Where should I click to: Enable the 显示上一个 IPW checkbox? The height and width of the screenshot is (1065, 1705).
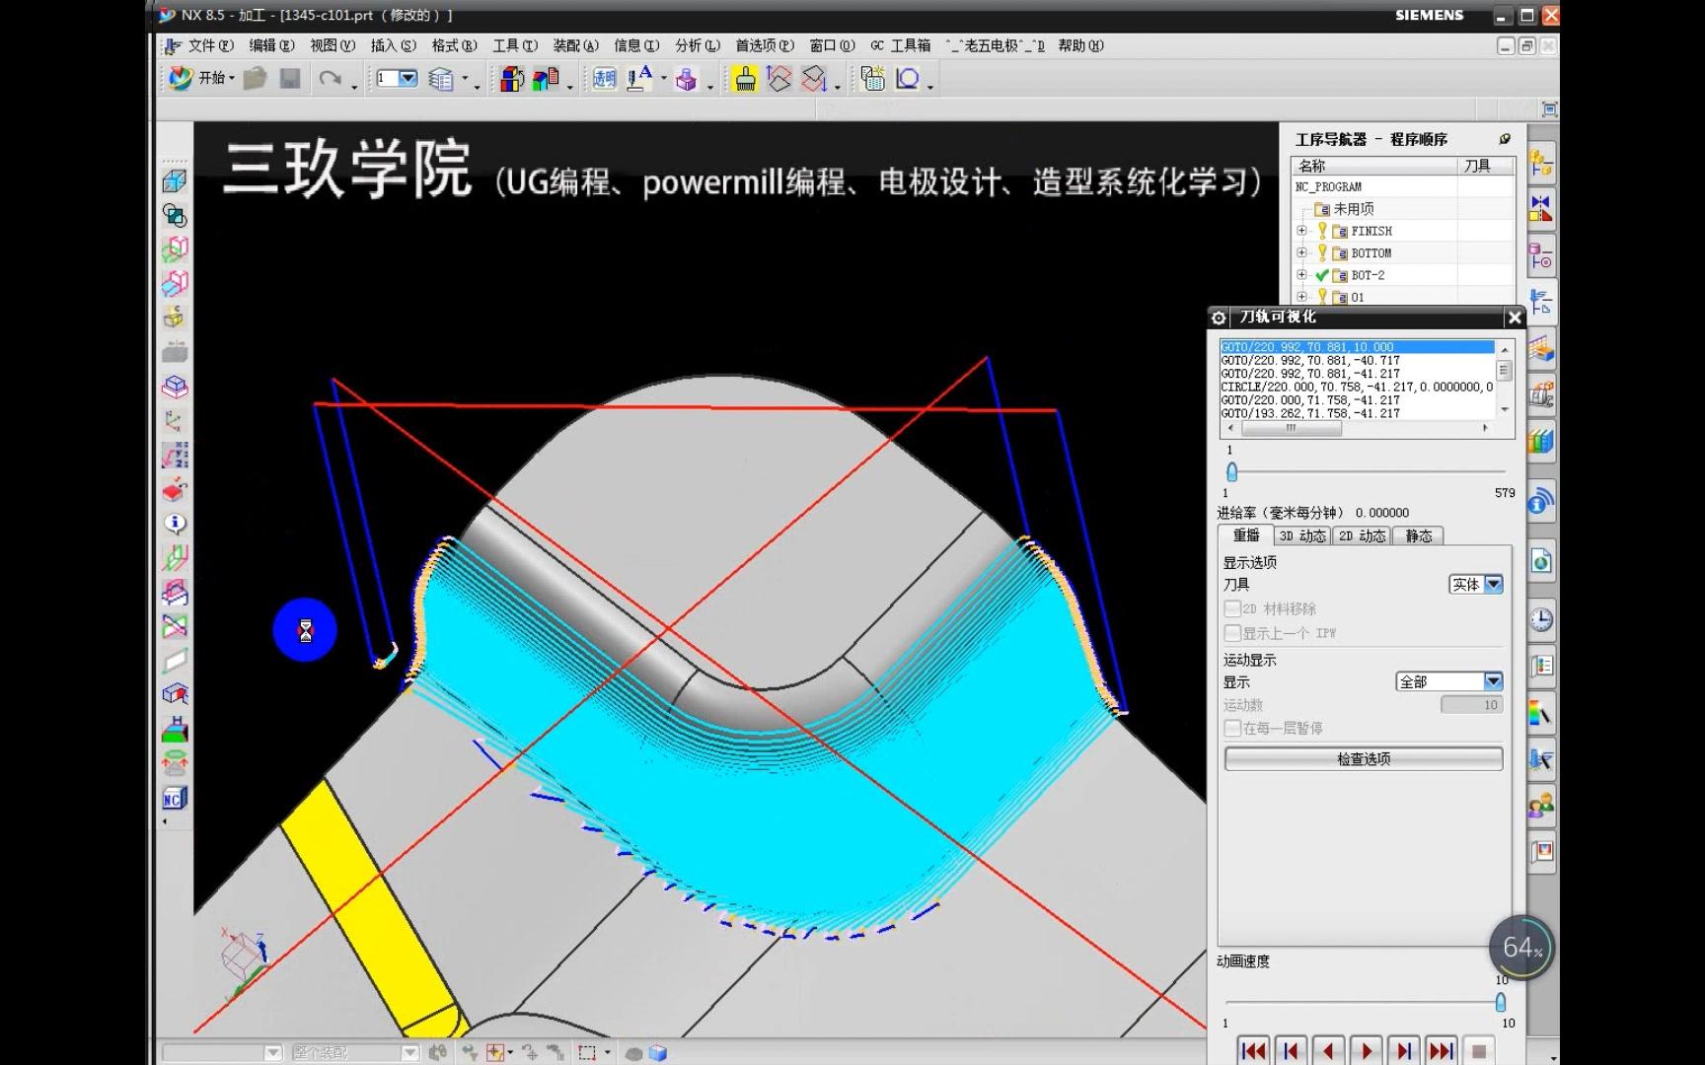point(1232,633)
